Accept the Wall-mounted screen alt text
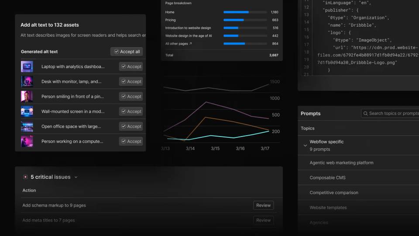419x236 pixels. [x=131, y=111]
